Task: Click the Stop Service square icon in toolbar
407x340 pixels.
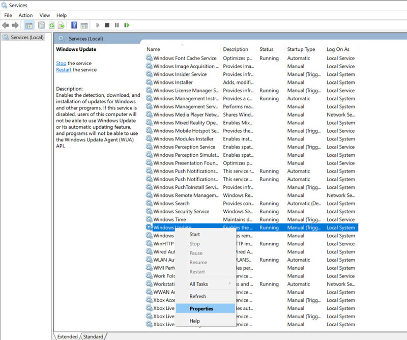Action: (x=107, y=25)
